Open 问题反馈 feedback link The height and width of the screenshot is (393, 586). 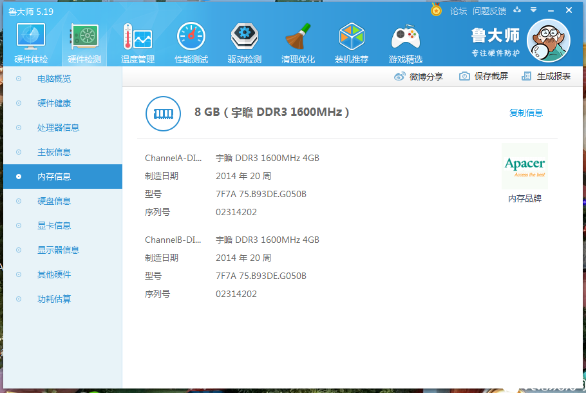point(489,11)
